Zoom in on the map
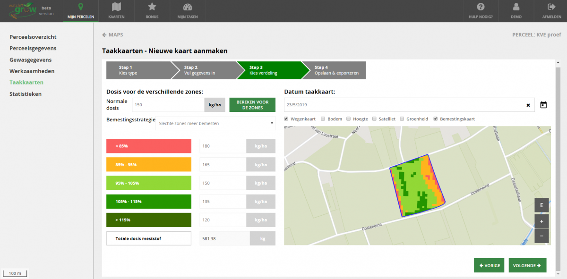Viewport: 567px width, 279px height. tap(541, 221)
